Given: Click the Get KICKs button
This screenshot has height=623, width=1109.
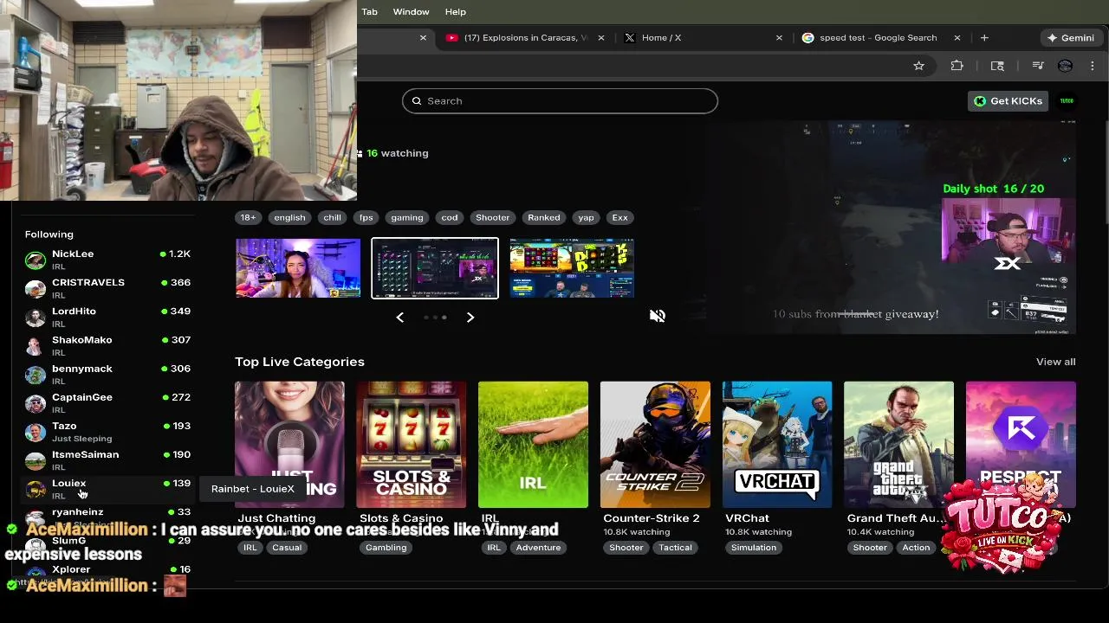Looking at the screenshot, I should pyautogui.click(x=1008, y=101).
